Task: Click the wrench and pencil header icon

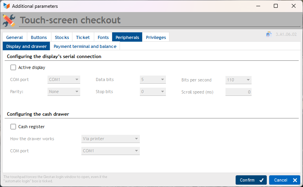Action: pos(9,20)
